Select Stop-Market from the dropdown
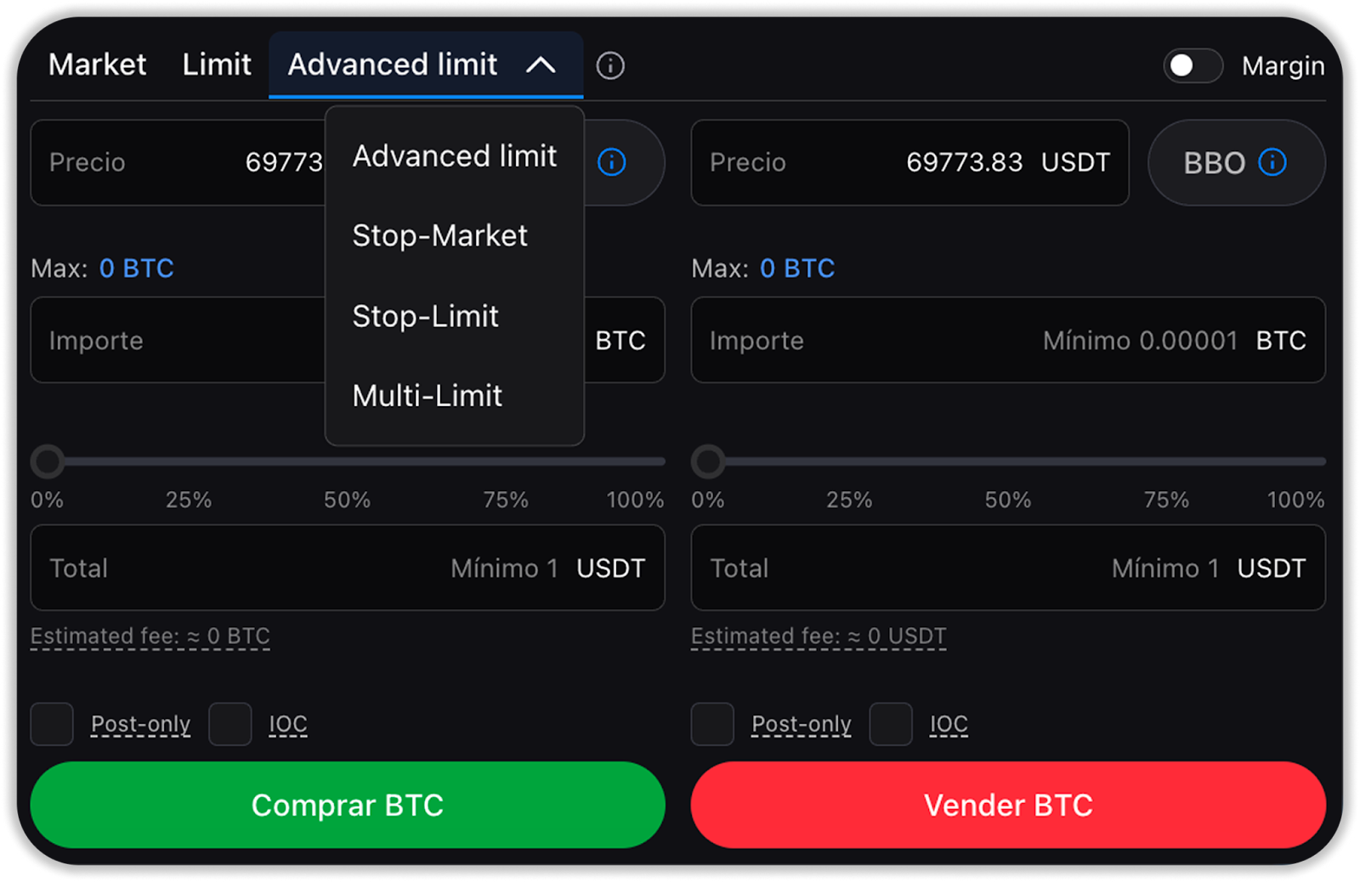Screen dimensions: 1360x882 coord(439,235)
